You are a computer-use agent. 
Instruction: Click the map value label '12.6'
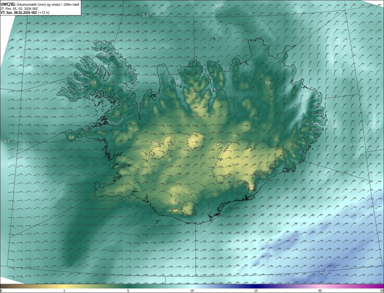[x=323, y=271]
